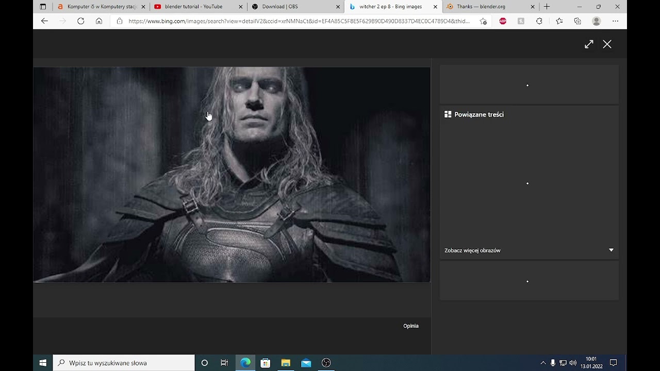Focus the address bar with the bing.com URL

click(299, 21)
